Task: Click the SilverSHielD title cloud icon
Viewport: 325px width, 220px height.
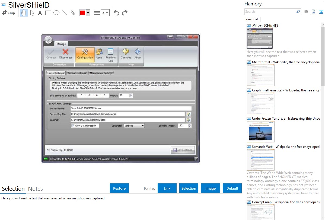Action: pos(4,5)
